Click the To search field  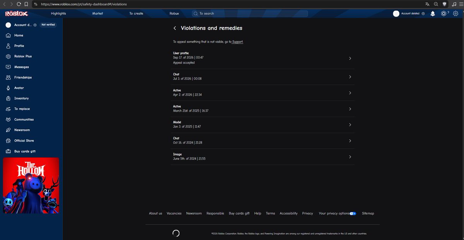(x=250, y=14)
